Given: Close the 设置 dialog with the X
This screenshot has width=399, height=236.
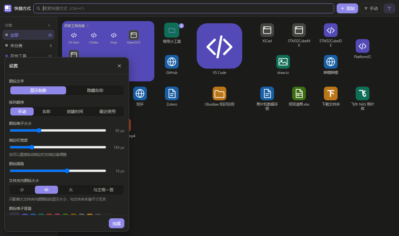Looking at the screenshot, I should [x=119, y=66].
